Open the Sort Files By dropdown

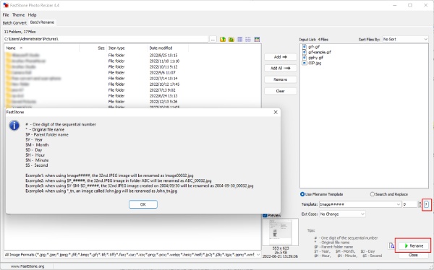(406, 39)
